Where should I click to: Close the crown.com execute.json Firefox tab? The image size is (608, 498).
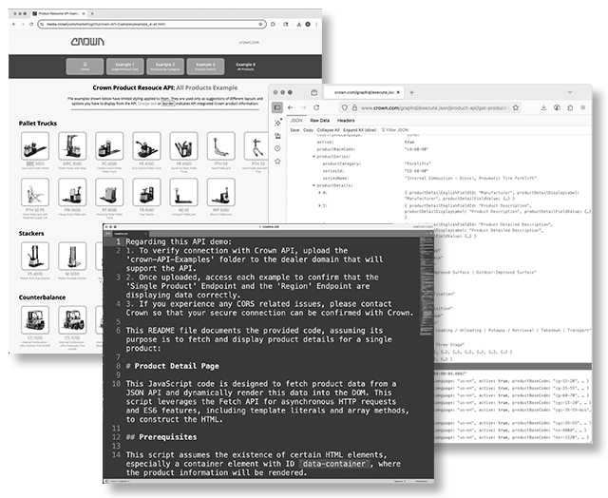398,92
